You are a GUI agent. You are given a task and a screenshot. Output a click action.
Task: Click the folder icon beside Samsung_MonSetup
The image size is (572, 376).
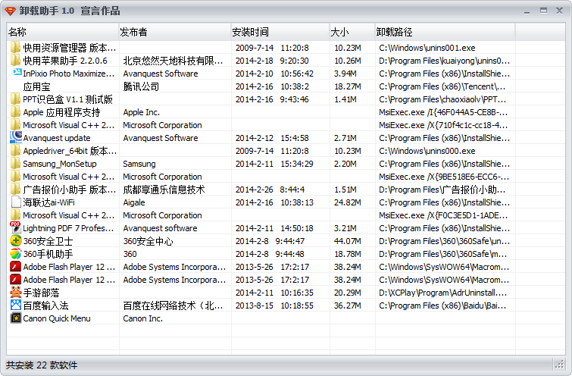(x=15, y=164)
